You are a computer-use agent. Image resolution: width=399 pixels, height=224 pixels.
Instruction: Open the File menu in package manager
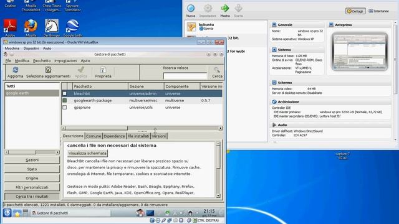(x=8, y=61)
